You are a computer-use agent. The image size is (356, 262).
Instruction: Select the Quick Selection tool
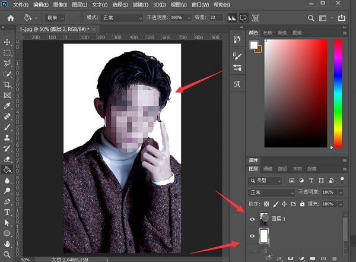[x=7, y=74]
